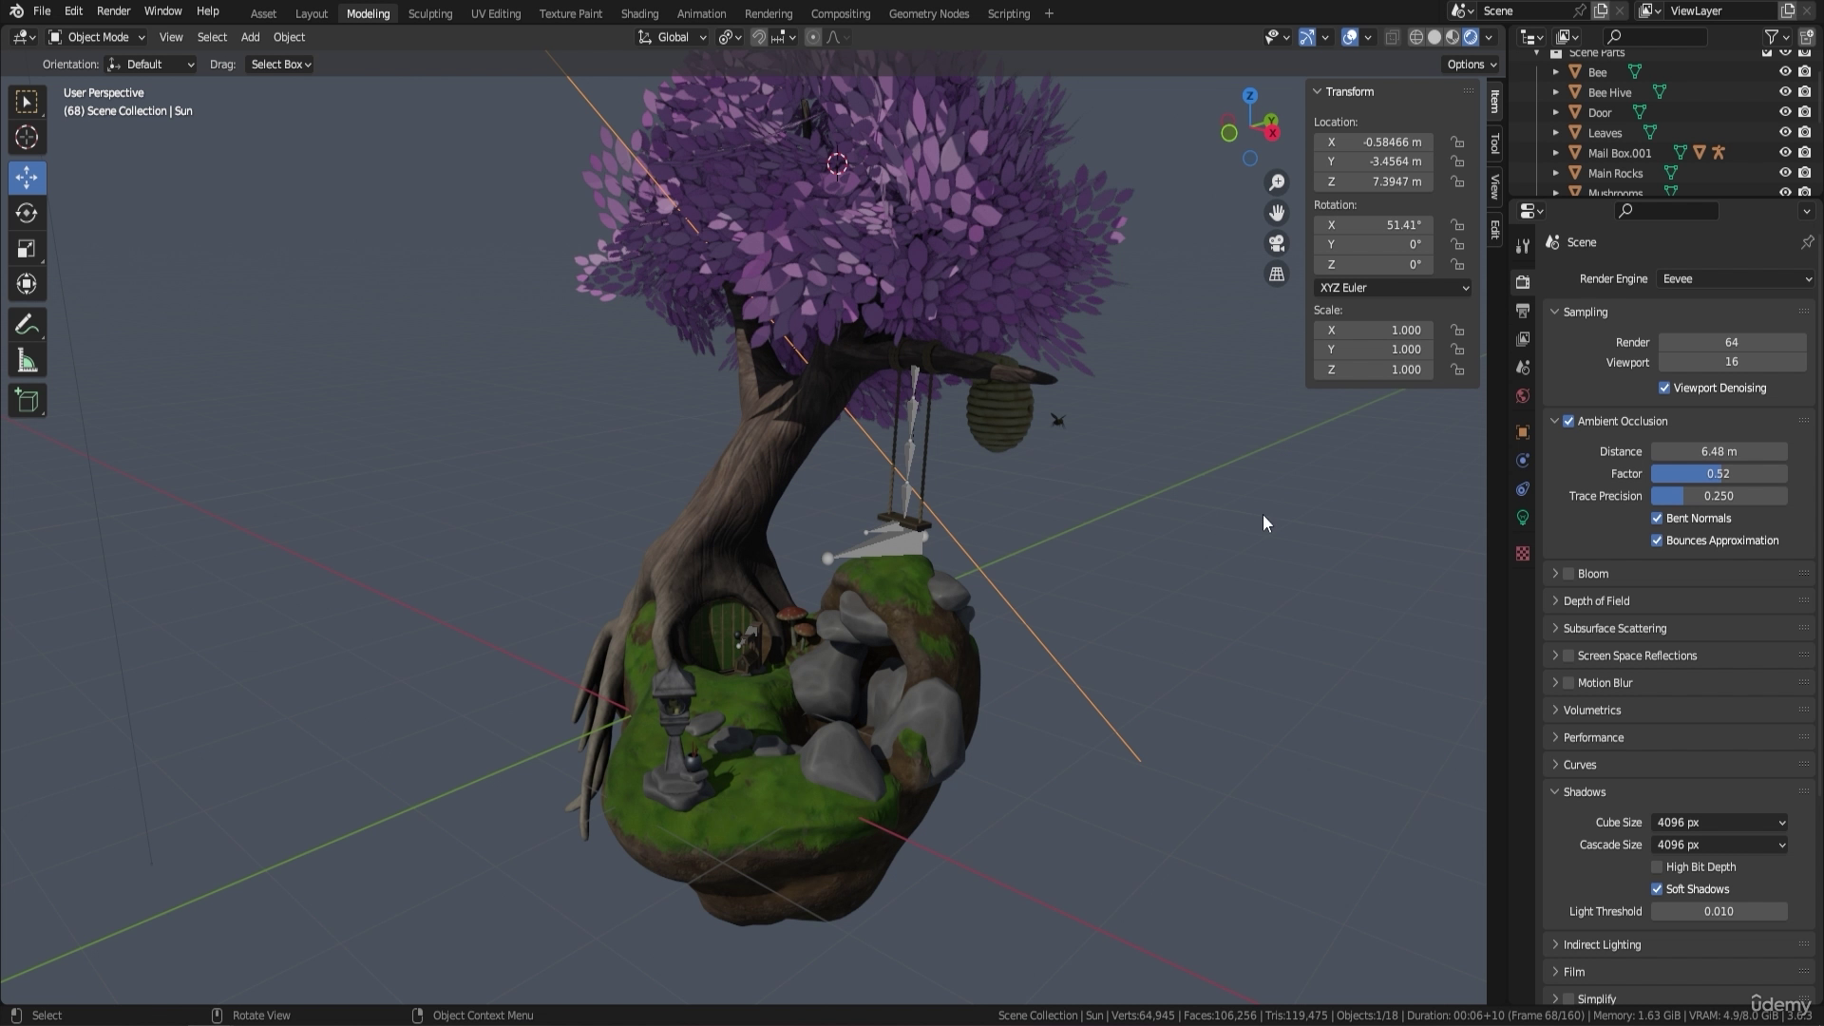Open the Object Data light properties icon
The width and height of the screenshot is (1824, 1026).
click(x=1523, y=518)
